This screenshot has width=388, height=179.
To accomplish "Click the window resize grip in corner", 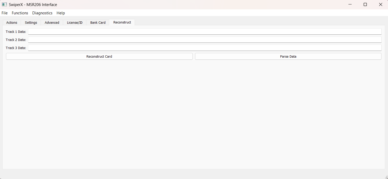I will click(x=386, y=177).
